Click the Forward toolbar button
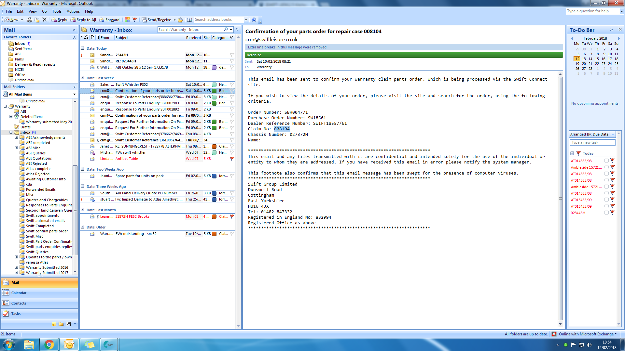 click(x=109, y=20)
